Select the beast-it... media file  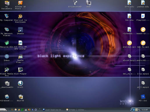click(143, 31)
